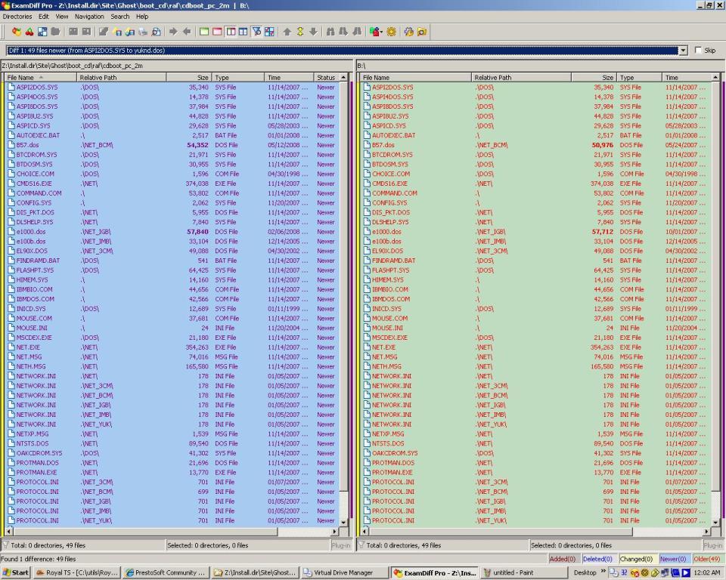Go to next difference using down arrow
This screenshot has width=726, height=580.
[x=313, y=32]
